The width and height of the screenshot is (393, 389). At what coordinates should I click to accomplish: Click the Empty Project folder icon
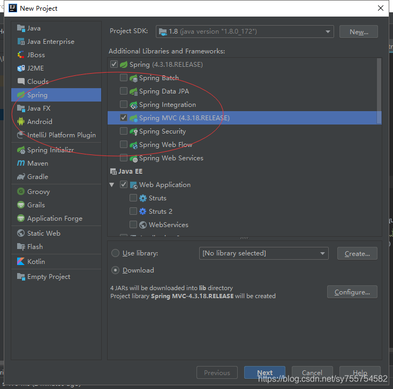click(x=21, y=277)
